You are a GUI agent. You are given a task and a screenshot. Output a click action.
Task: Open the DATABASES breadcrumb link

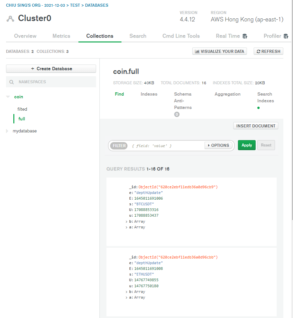tap(96, 5)
